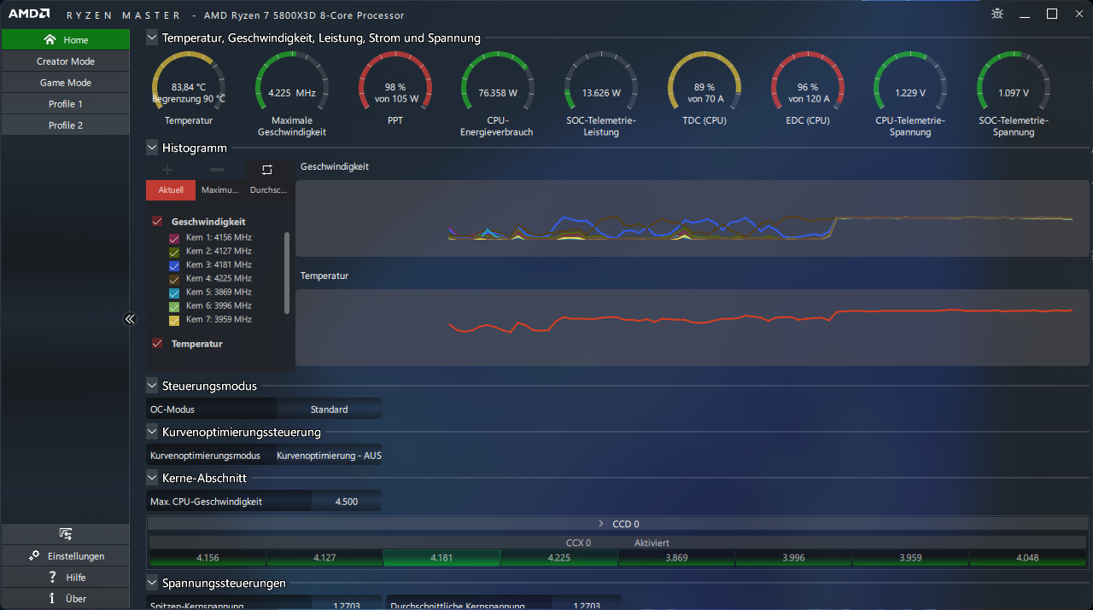Click the Einstellungen gears icon

coord(34,555)
